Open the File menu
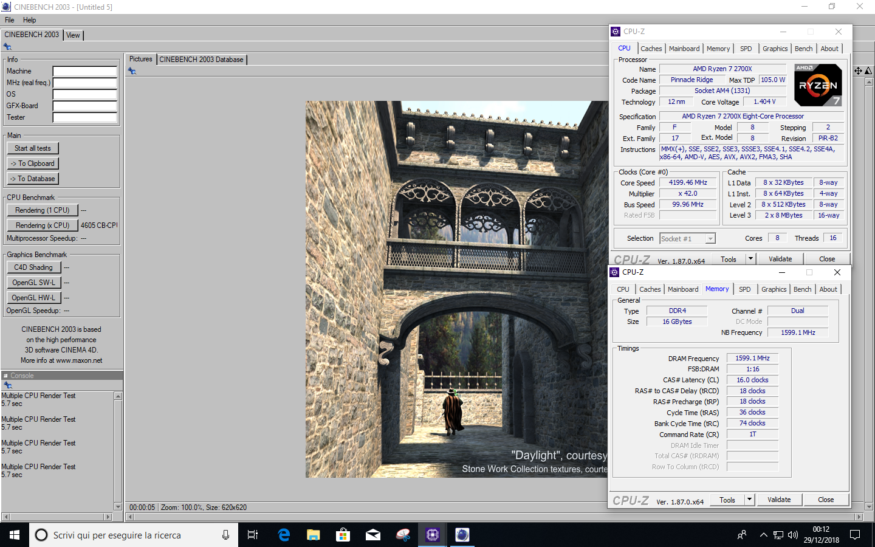 (x=10, y=20)
